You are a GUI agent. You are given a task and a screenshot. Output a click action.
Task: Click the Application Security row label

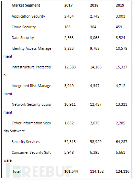(x=28, y=16)
